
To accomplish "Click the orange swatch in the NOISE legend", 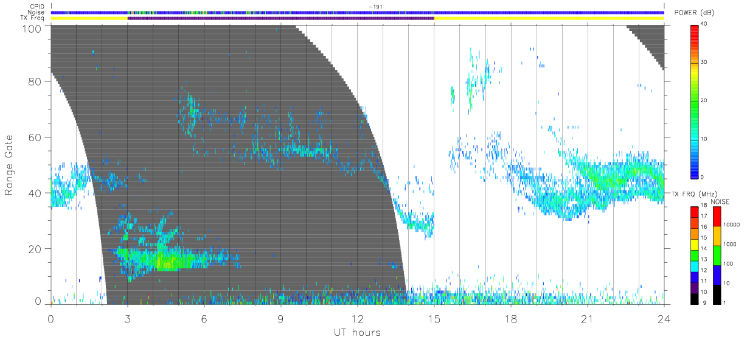I will pyautogui.click(x=716, y=235).
